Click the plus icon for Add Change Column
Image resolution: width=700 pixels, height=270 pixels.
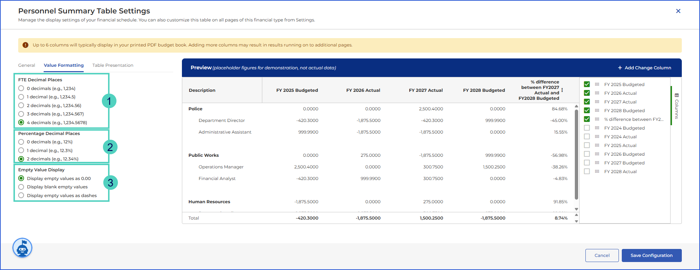click(x=620, y=68)
